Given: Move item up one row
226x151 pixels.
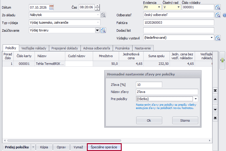Looking at the screenshot, I should (215, 99).
